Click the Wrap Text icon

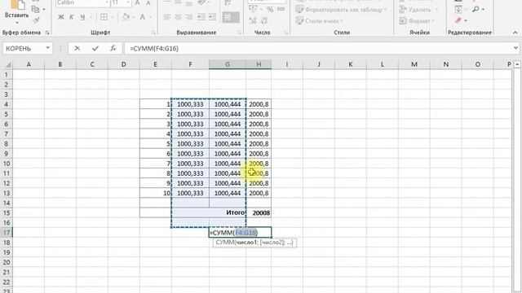click(228, 3)
